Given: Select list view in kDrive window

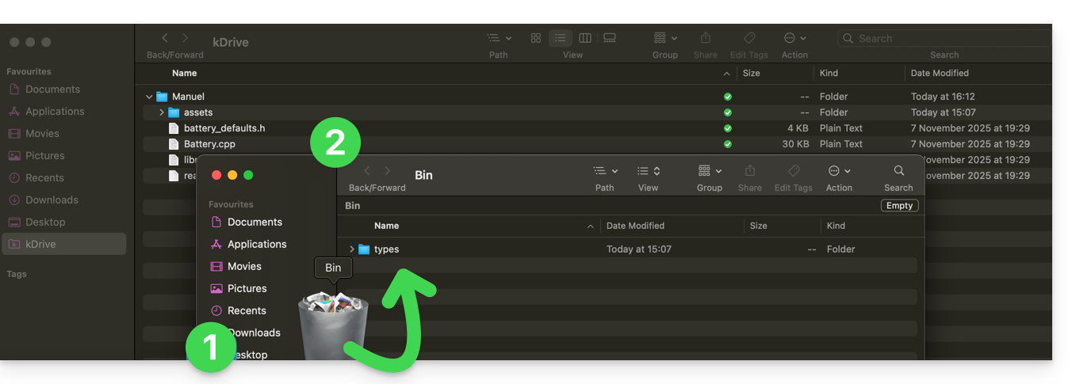Looking at the screenshot, I should tap(561, 38).
